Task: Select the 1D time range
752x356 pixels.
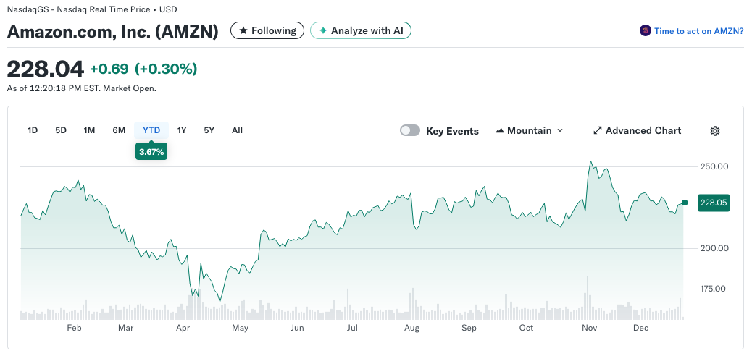Action: [x=33, y=130]
